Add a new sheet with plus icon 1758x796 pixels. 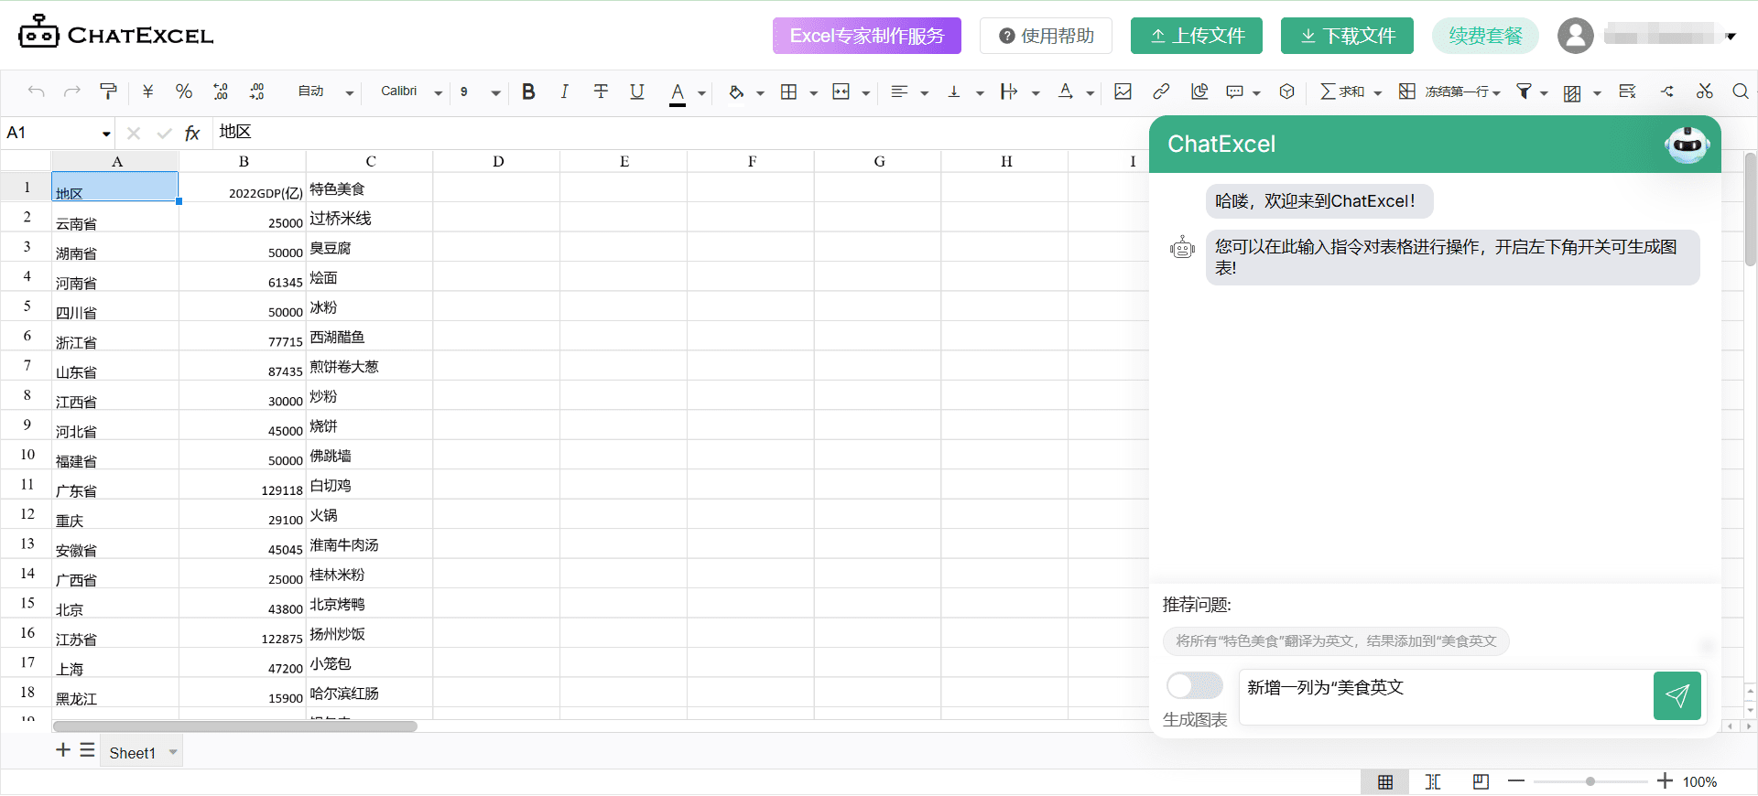click(63, 750)
